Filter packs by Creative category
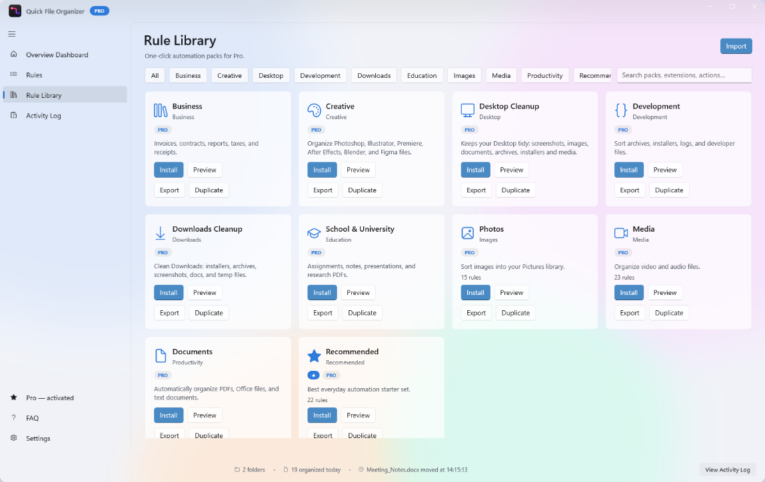765x482 pixels. click(x=229, y=75)
